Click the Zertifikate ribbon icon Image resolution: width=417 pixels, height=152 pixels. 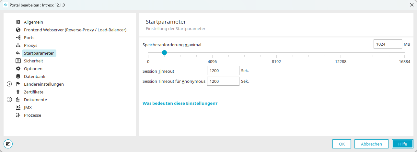tap(18, 92)
